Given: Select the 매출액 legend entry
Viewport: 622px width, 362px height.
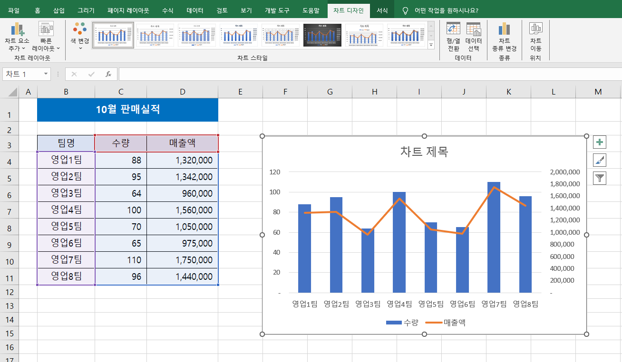Looking at the screenshot, I should (445, 323).
